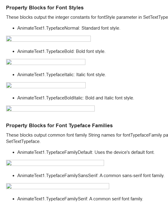168x207 pixels.
Task: Click the AnimateText1.TypefaceFamilySerif bullet text
Action: 80,199
